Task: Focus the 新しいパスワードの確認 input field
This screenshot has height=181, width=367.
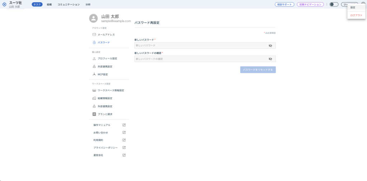Action: pyautogui.click(x=205, y=59)
